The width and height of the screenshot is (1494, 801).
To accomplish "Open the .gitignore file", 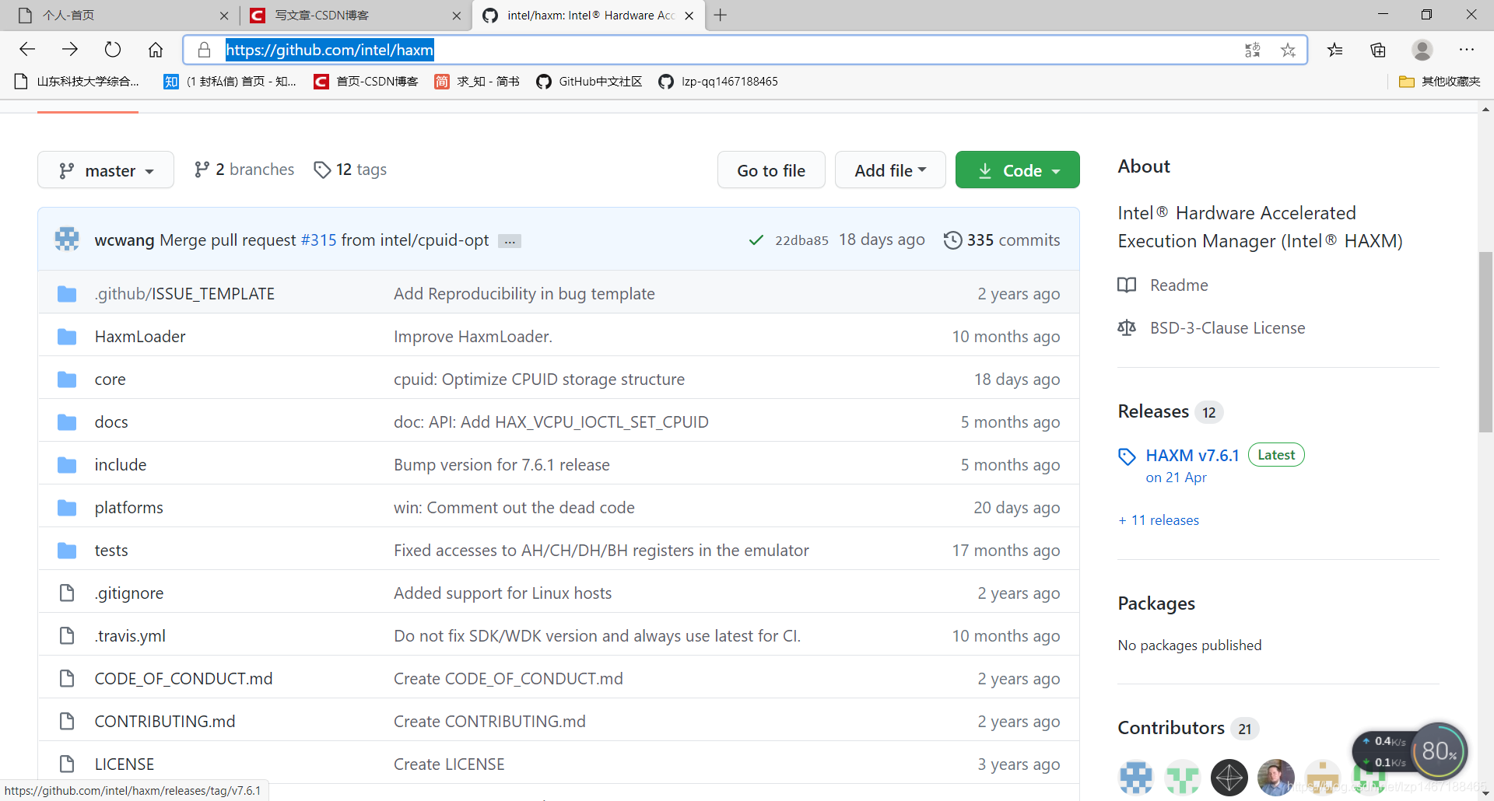I will pos(129,593).
